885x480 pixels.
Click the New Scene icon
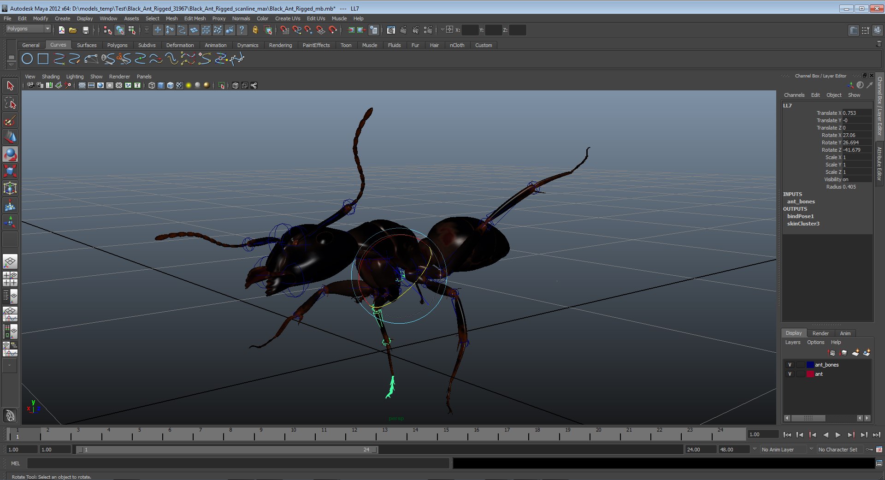pyautogui.click(x=61, y=30)
